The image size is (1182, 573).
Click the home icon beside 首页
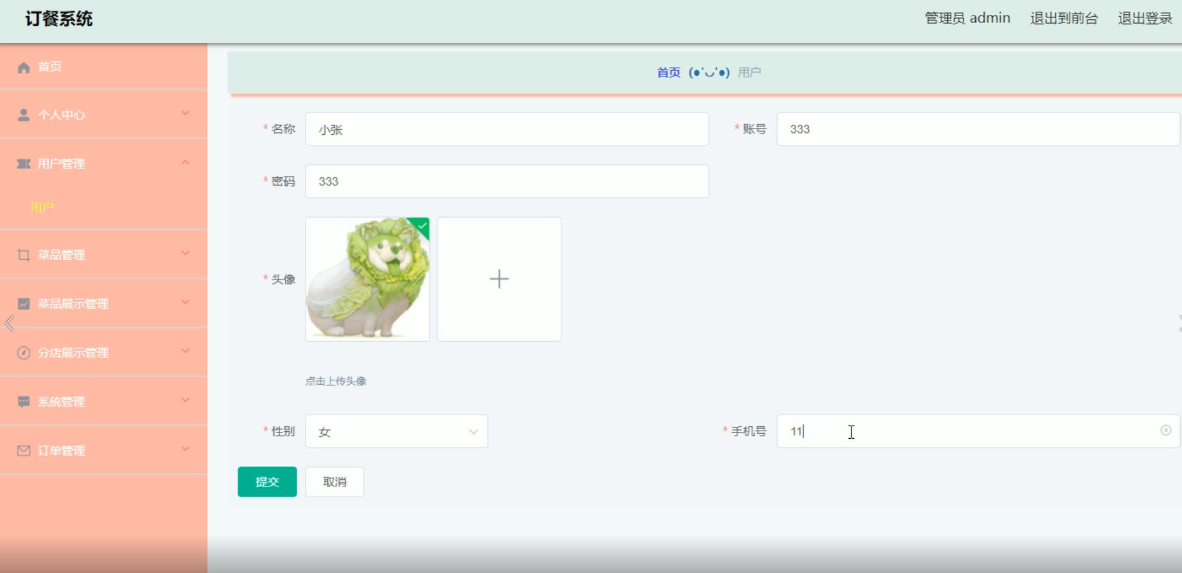(24, 66)
